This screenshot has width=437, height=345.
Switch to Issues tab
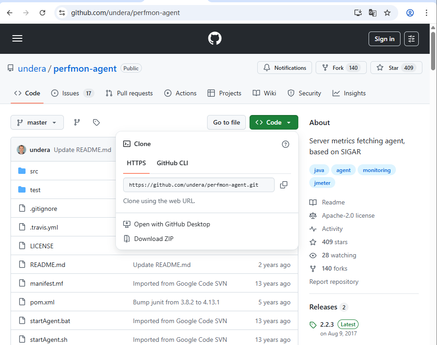[73, 93]
